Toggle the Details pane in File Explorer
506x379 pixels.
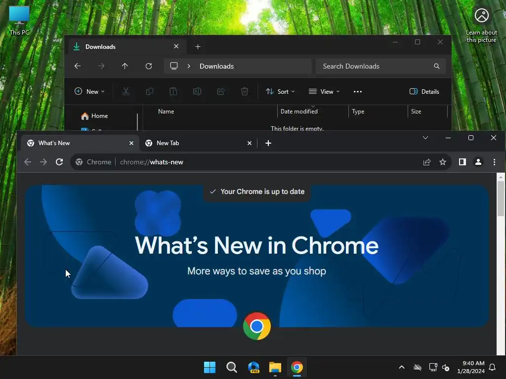click(x=424, y=91)
